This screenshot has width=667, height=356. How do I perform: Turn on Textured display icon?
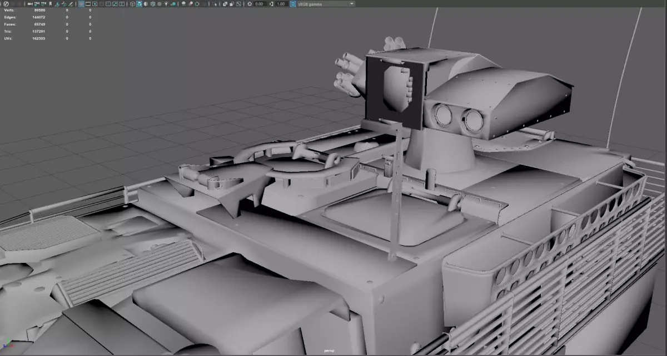160,3
